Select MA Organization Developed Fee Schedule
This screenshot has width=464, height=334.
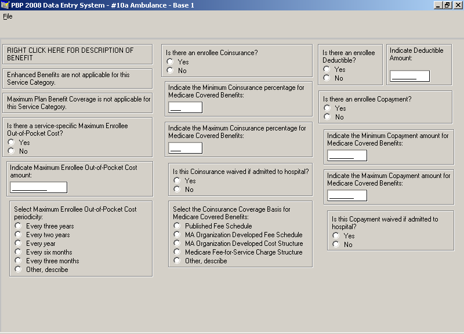coord(177,235)
